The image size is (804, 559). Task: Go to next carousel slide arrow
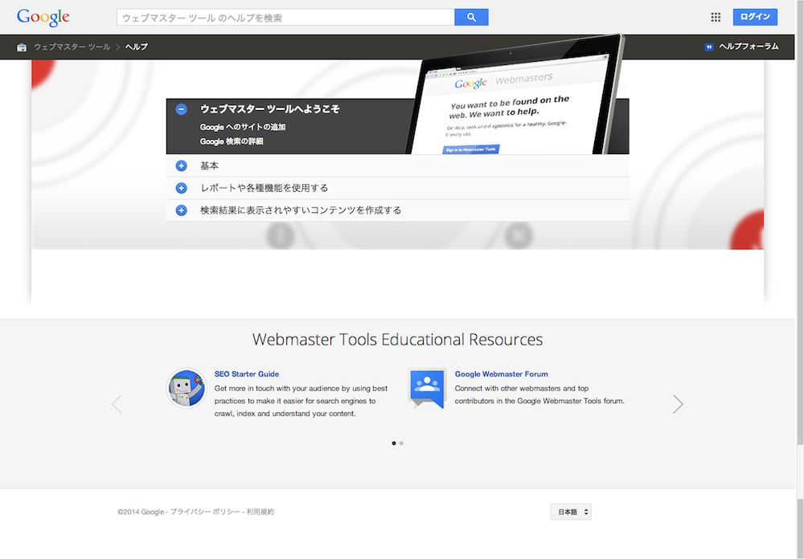[678, 404]
